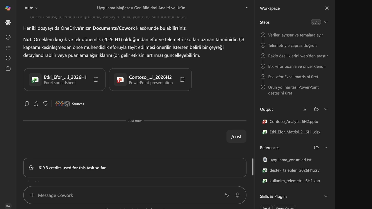The image size is (372, 209).
Task: Start a new chat with plus icon
Action: tap(8, 37)
